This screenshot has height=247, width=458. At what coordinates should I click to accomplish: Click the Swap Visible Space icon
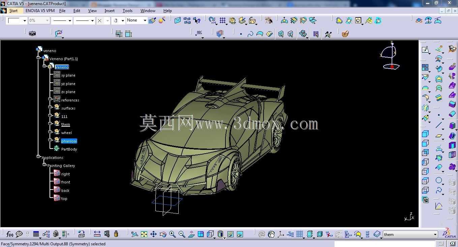click(240, 234)
